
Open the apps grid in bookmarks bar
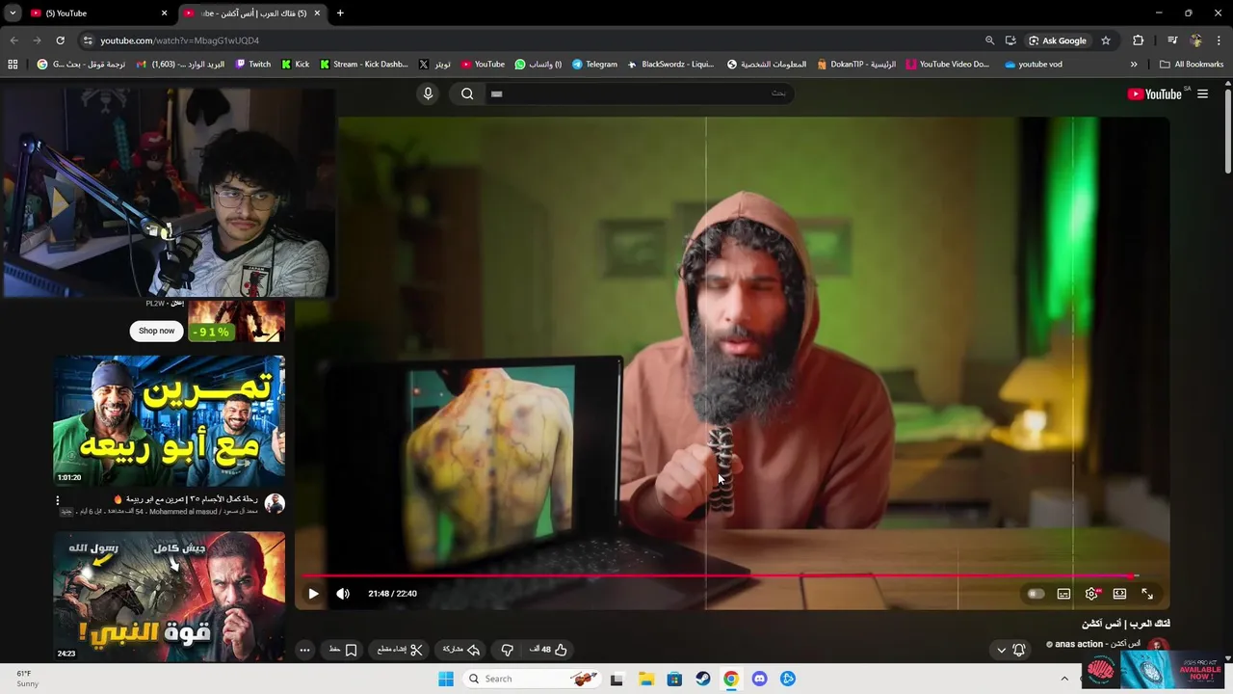coord(13,65)
